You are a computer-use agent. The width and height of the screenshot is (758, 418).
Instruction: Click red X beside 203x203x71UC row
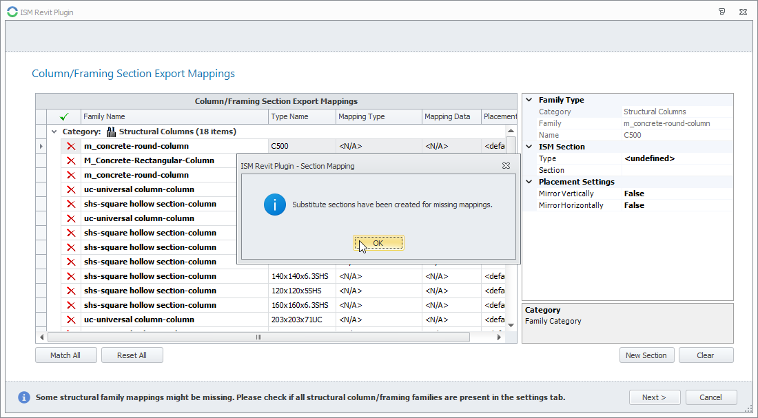coord(70,320)
